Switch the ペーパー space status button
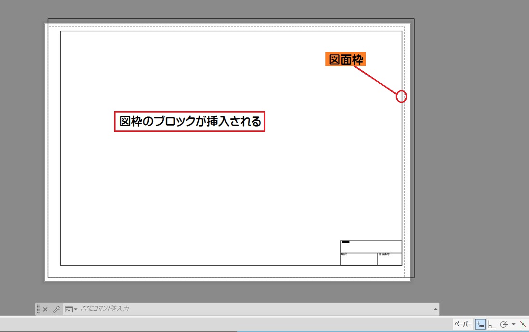The width and height of the screenshot is (529, 332). (x=463, y=324)
